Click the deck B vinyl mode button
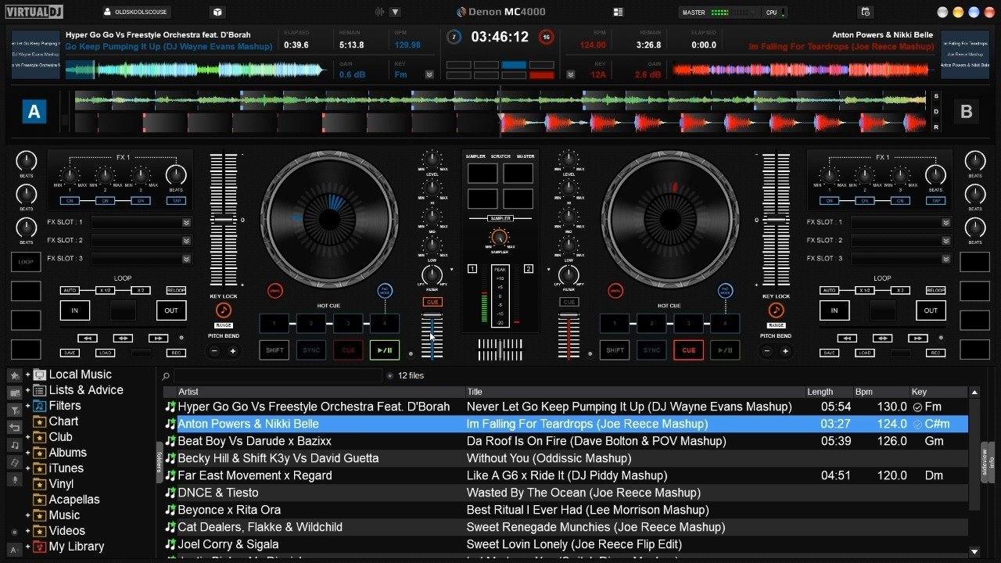 (x=615, y=290)
